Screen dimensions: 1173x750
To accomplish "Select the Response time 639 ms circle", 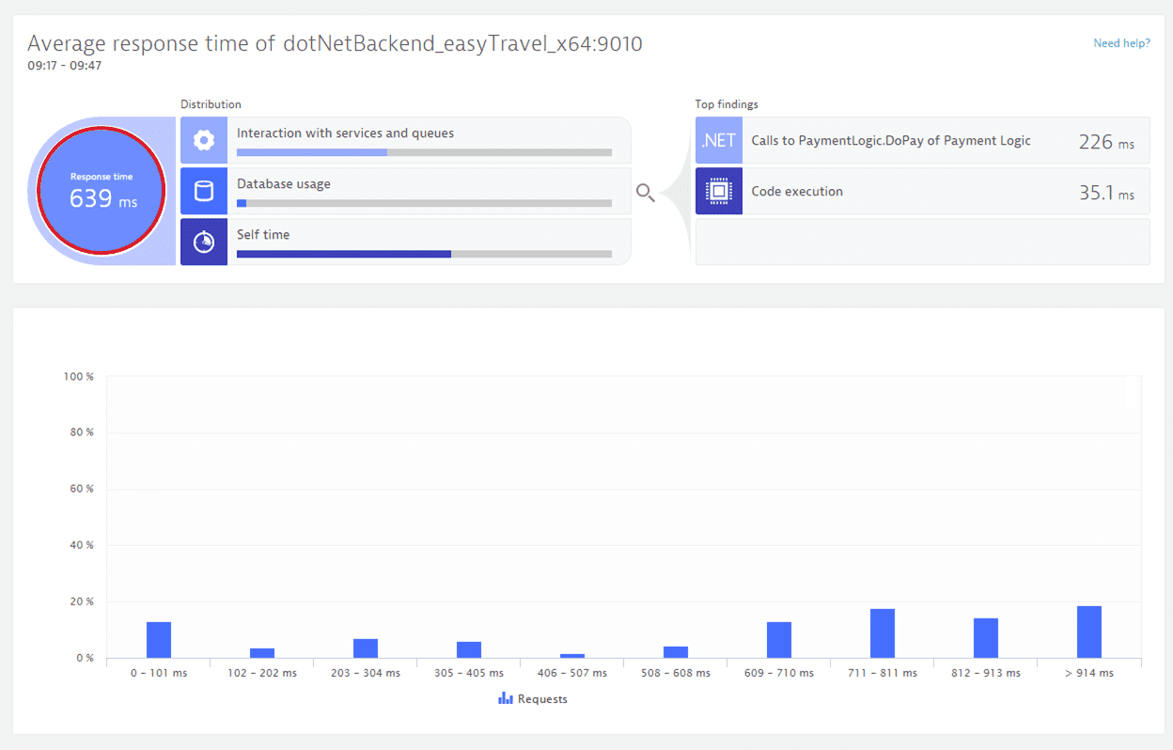I will (x=102, y=191).
